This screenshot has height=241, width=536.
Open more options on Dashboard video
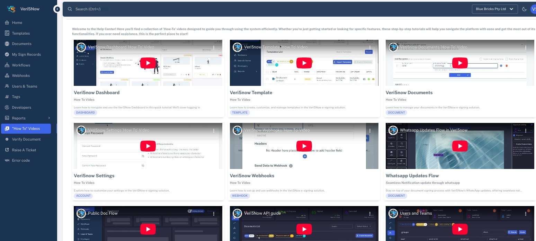(214, 47)
